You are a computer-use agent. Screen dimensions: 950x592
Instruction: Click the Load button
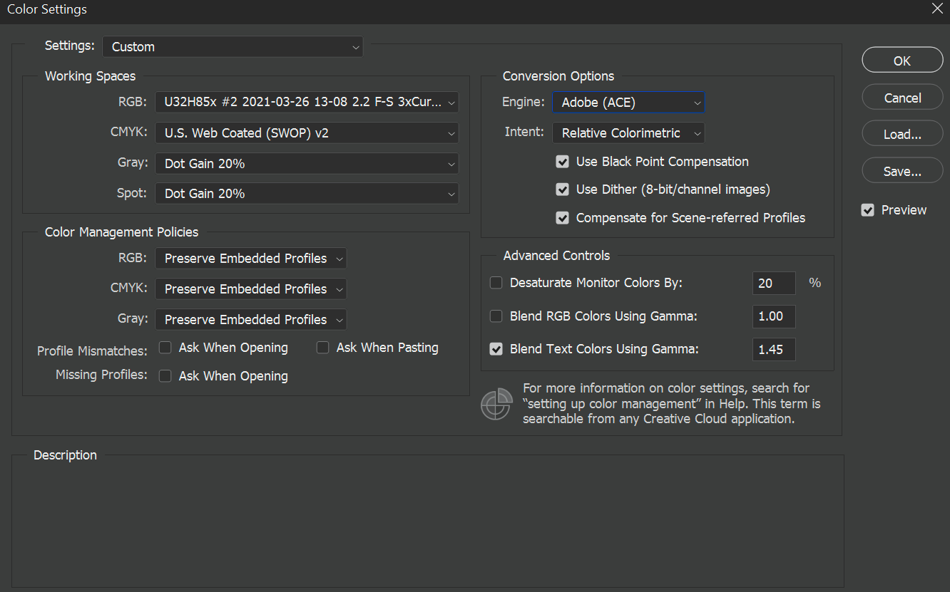pos(902,133)
